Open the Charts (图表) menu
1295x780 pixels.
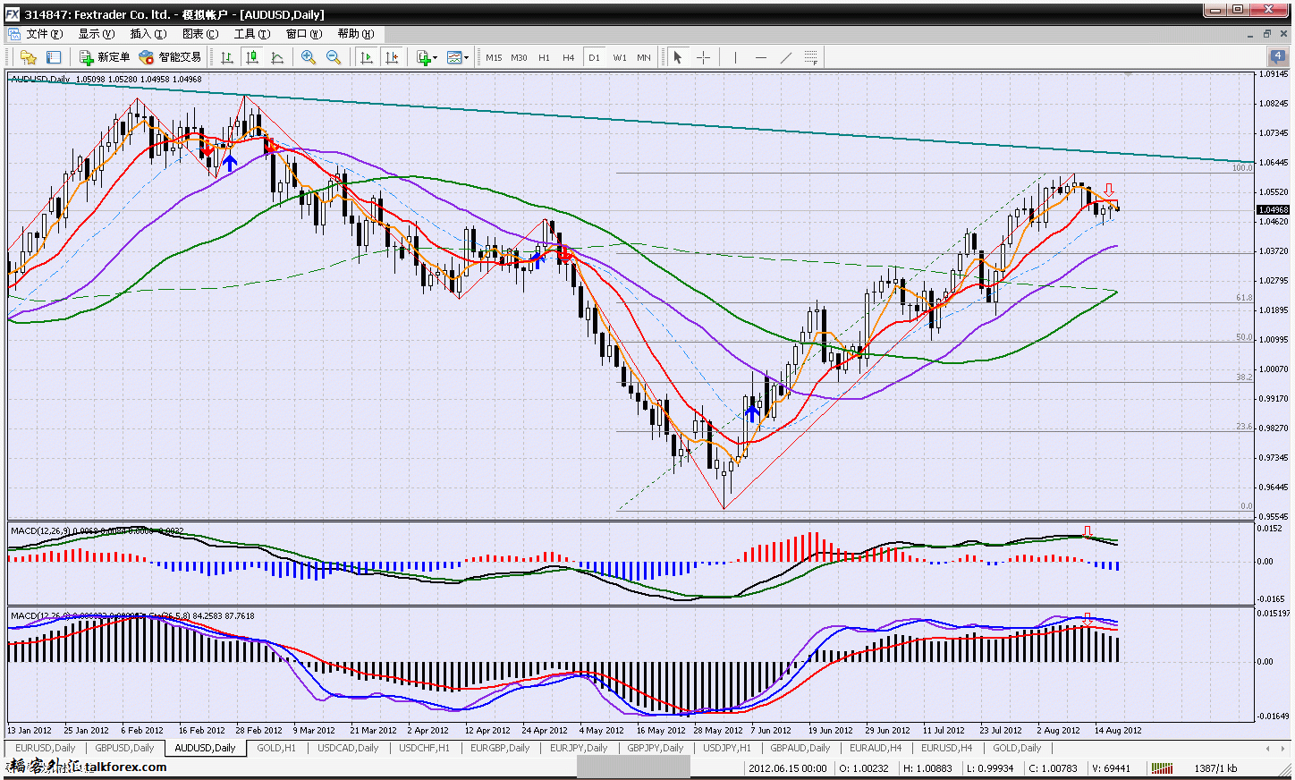click(199, 34)
